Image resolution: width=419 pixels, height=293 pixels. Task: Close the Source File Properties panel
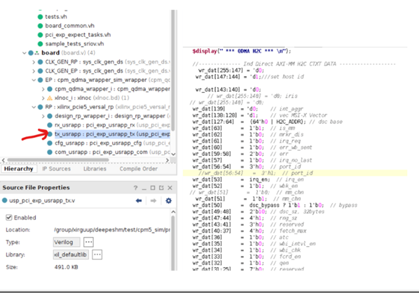pyautogui.click(x=170, y=188)
